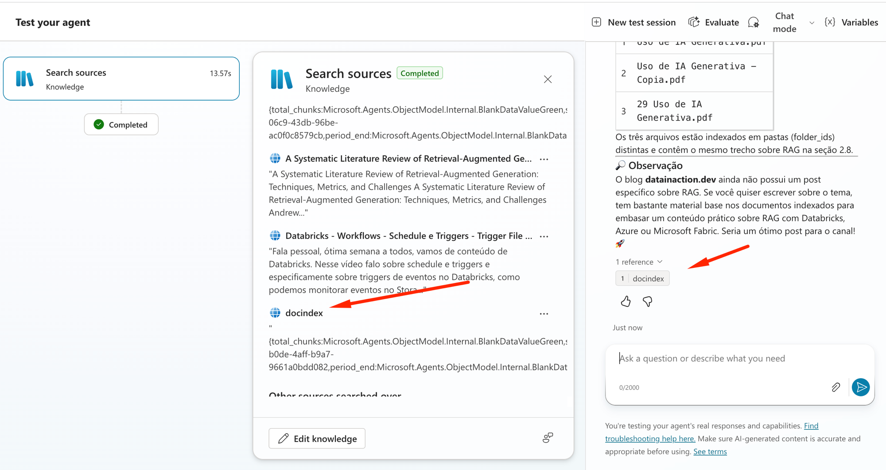The width and height of the screenshot is (886, 470).
Task: Focus the Ask a question input field
Action: tap(739, 359)
